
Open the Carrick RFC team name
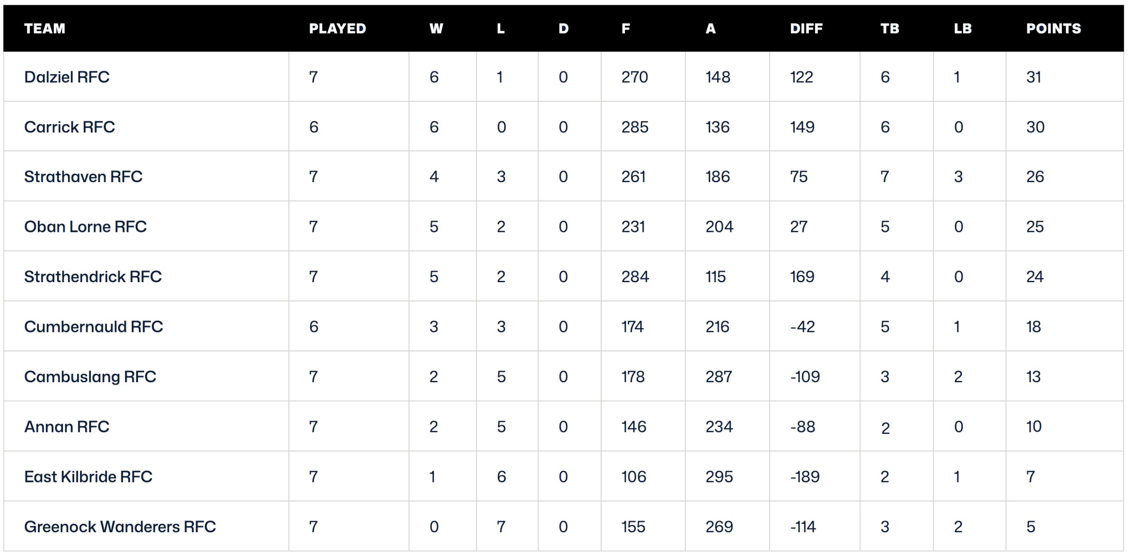click(x=69, y=127)
